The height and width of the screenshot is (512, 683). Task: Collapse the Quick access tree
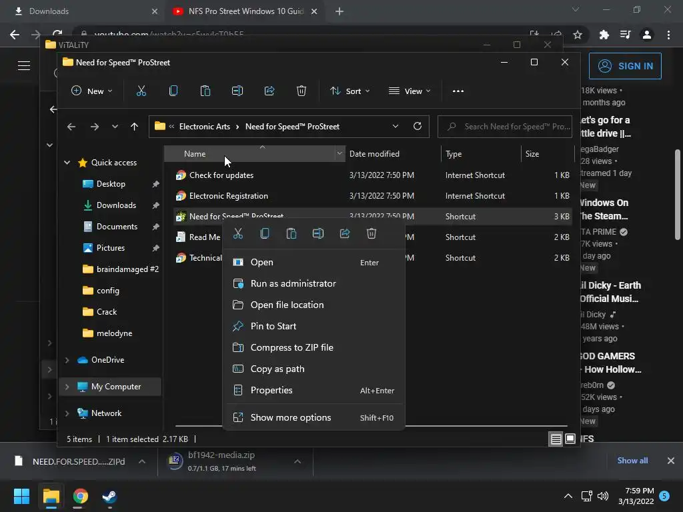67,163
